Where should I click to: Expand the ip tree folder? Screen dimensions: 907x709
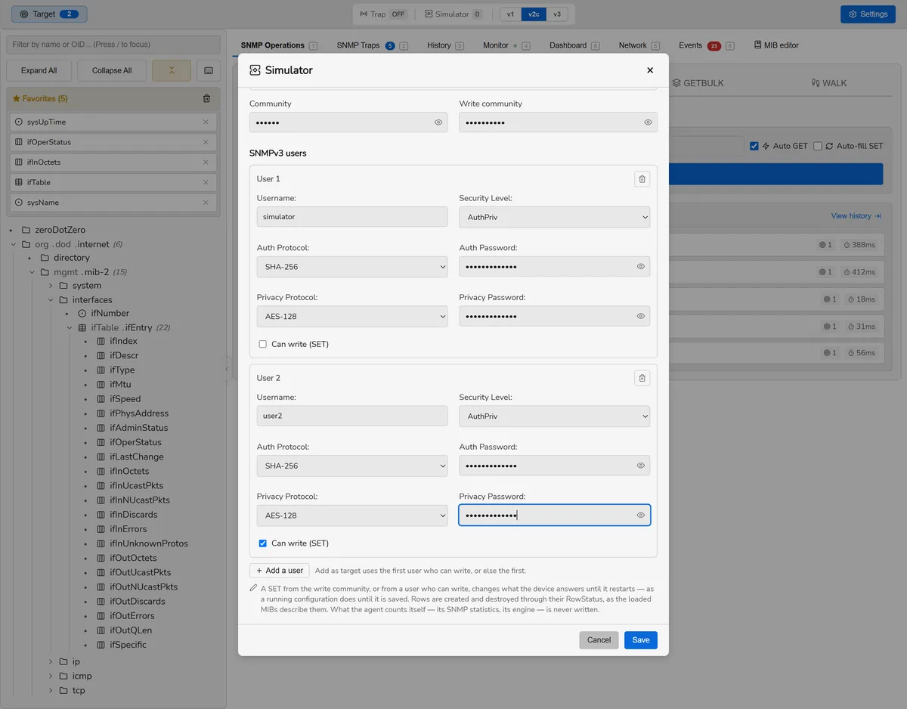pyautogui.click(x=51, y=662)
